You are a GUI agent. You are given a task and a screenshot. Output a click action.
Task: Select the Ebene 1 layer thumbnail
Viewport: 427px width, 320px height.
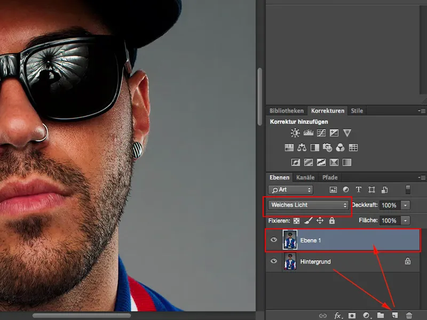290,239
